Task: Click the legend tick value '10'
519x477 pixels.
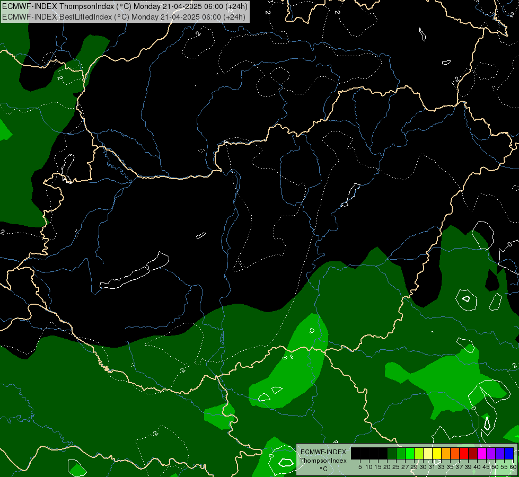Action: (369, 467)
